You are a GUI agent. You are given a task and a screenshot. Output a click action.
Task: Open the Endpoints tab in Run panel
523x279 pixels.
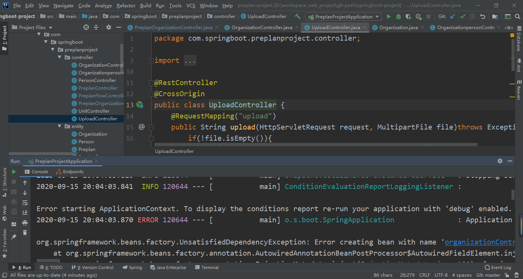tap(70, 172)
